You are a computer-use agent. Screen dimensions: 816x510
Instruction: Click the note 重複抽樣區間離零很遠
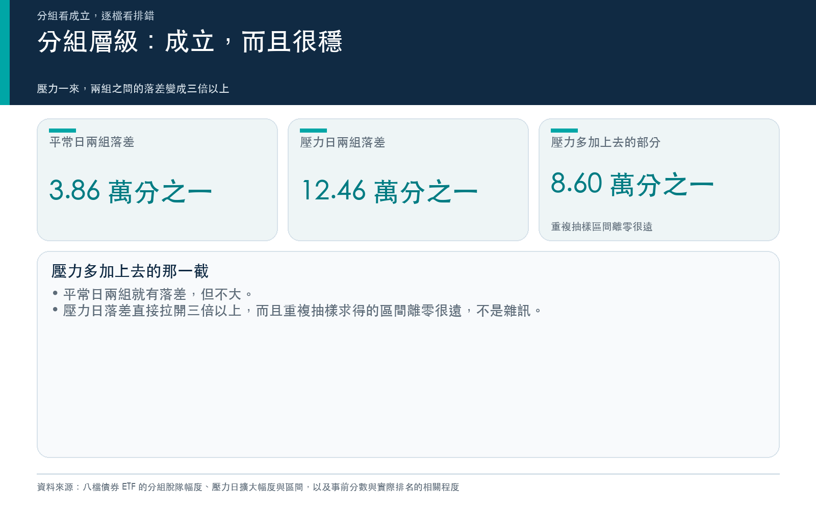point(602,226)
